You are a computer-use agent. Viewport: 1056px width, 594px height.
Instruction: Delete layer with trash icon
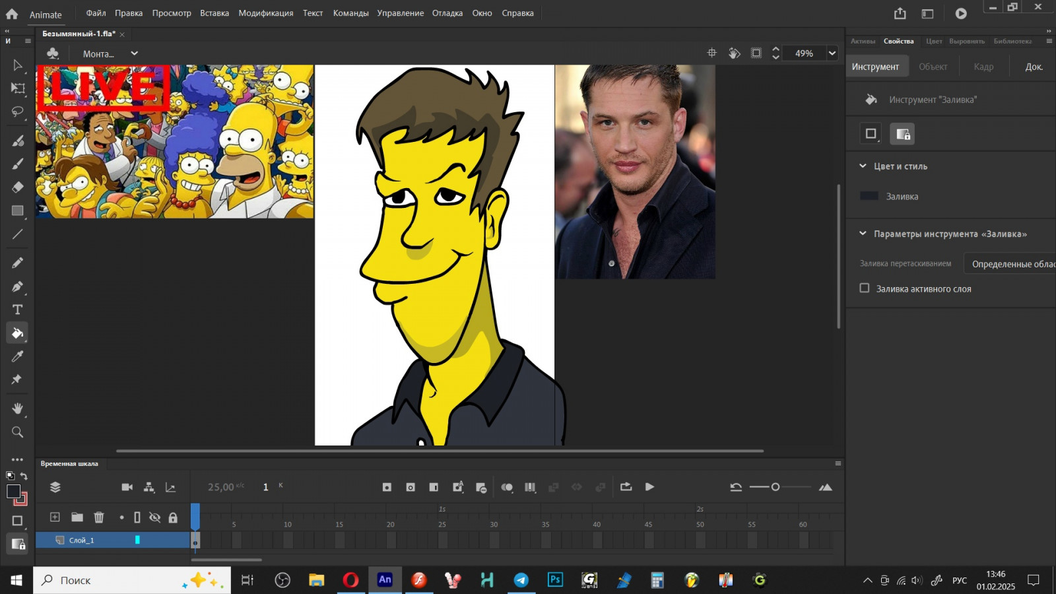99,517
